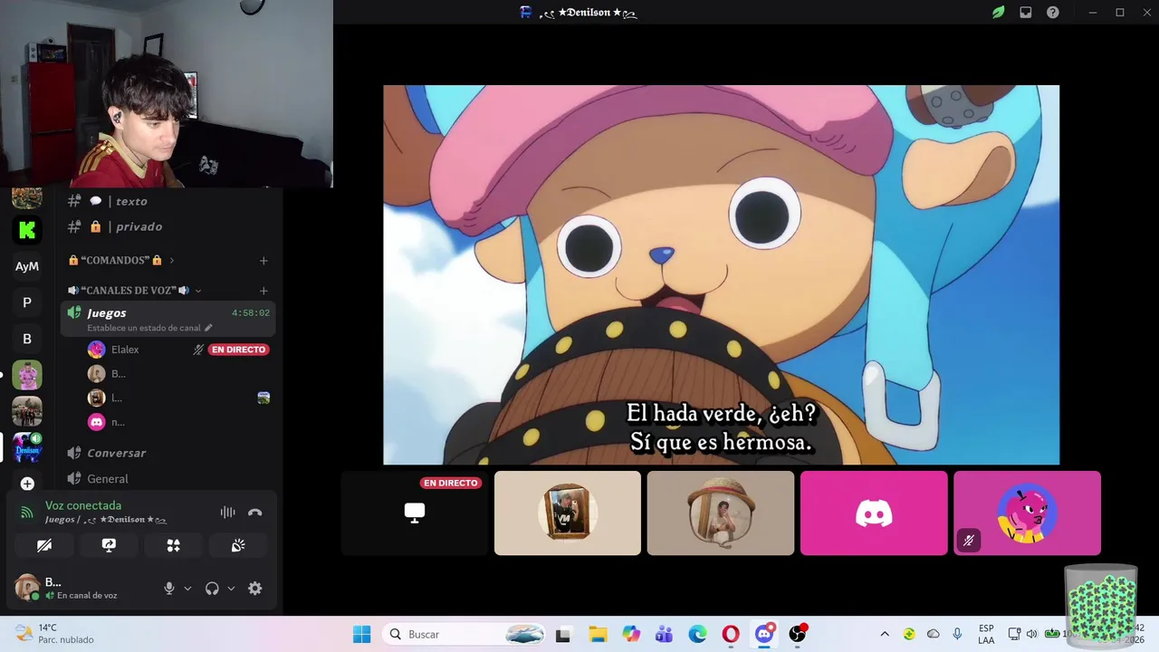This screenshot has width=1159, height=652.
Task: Open the Discord inbox icon
Action: pyautogui.click(x=1025, y=13)
